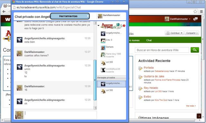Image resolution: width=206 pixels, height=123 pixels.
Task: Click the address bar of chat window
Action: [x=70, y=7]
